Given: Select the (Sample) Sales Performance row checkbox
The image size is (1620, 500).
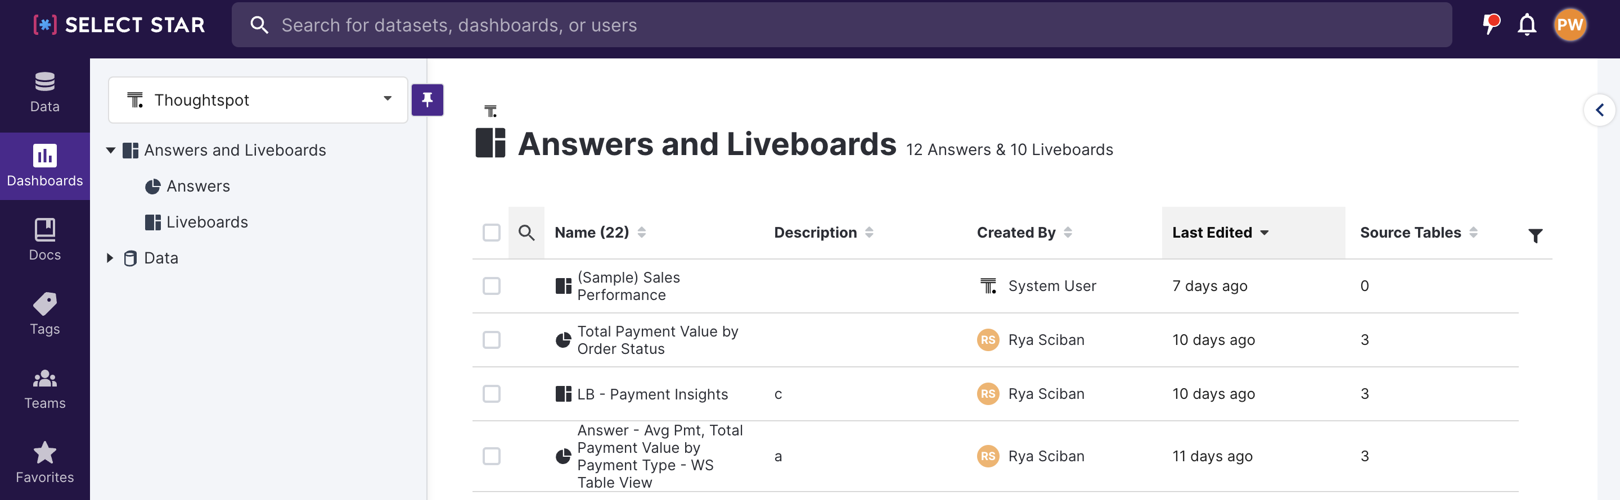Looking at the screenshot, I should pos(491,287).
